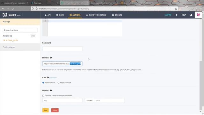
Task: Delete the archive_posts action
Action: click(55, 110)
